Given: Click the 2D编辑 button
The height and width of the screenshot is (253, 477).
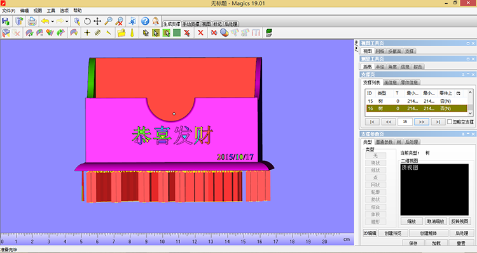Looking at the screenshot, I should [x=370, y=233].
